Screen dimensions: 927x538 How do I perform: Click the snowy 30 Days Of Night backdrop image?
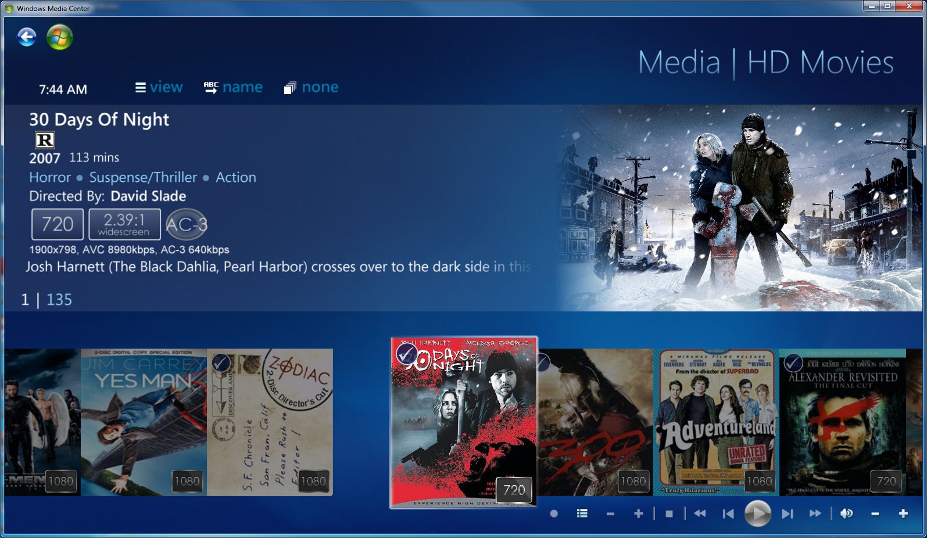(x=738, y=208)
